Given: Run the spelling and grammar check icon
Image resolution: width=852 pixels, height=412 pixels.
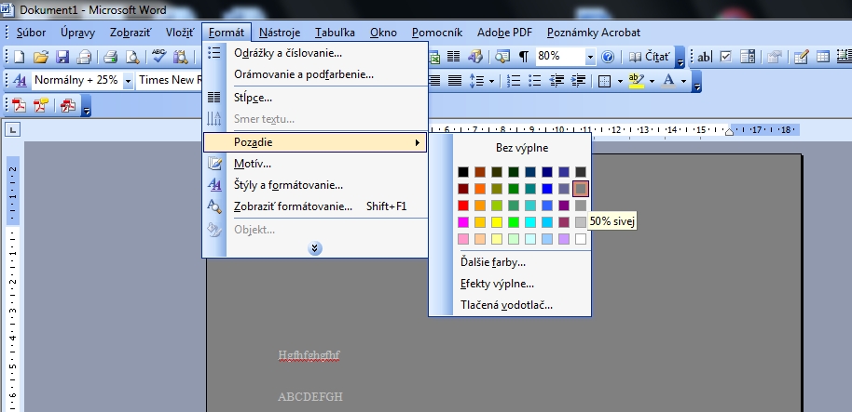Looking at the screenshot, I should coord(158,57).
